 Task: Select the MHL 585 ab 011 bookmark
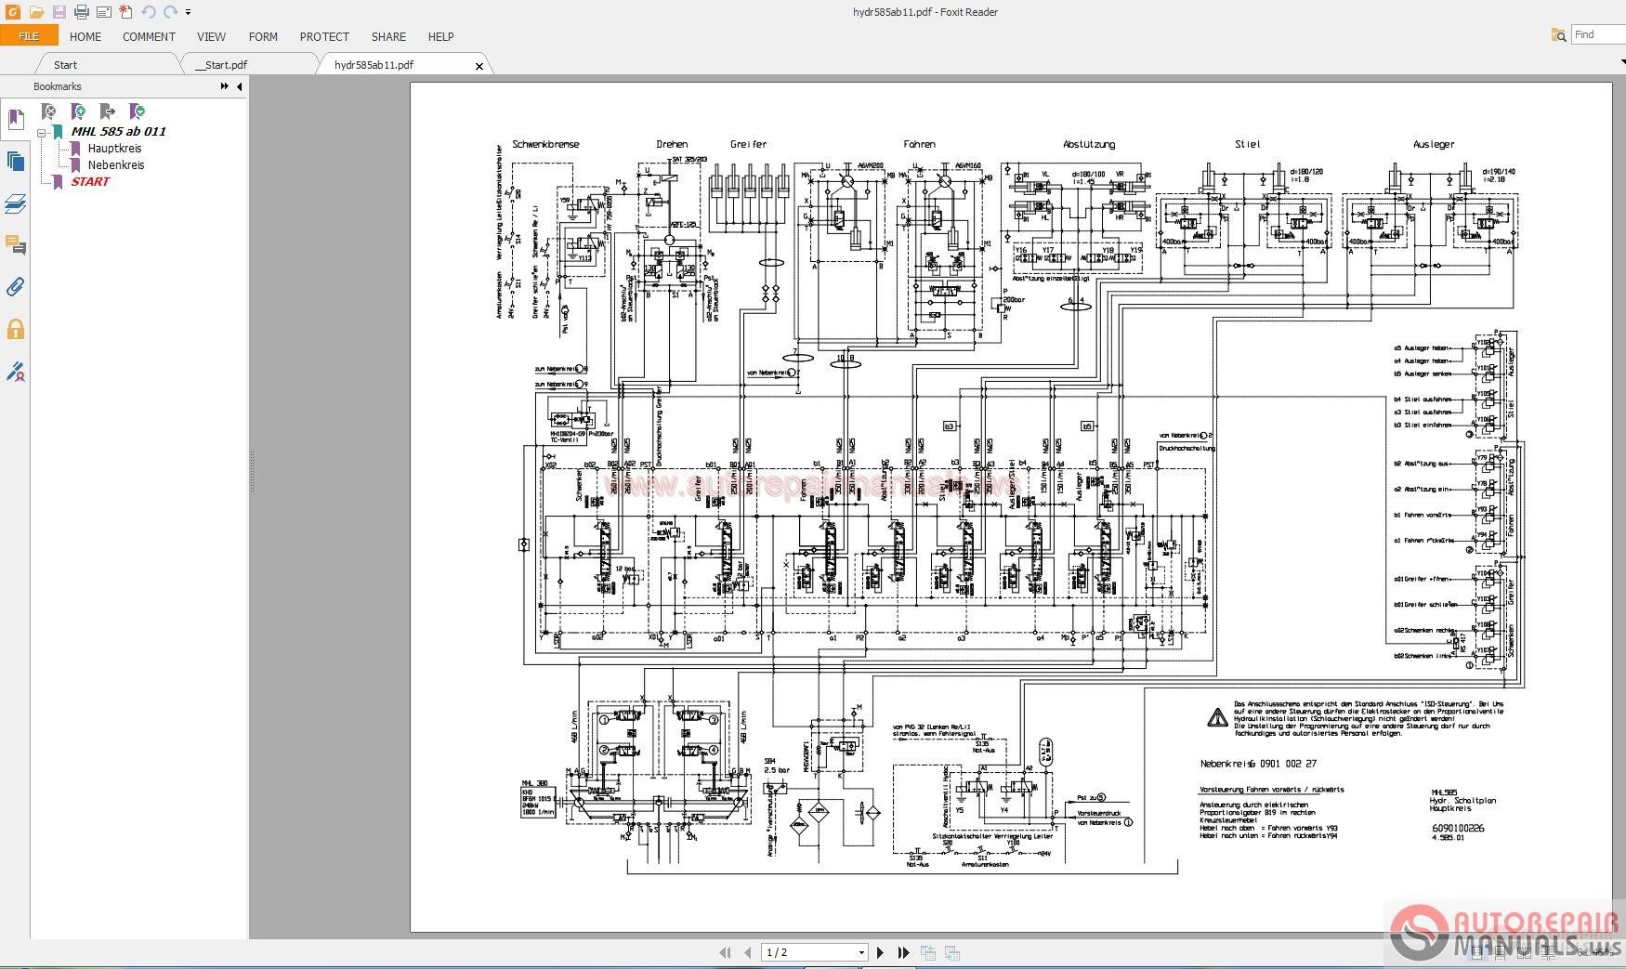click(119, 132)
